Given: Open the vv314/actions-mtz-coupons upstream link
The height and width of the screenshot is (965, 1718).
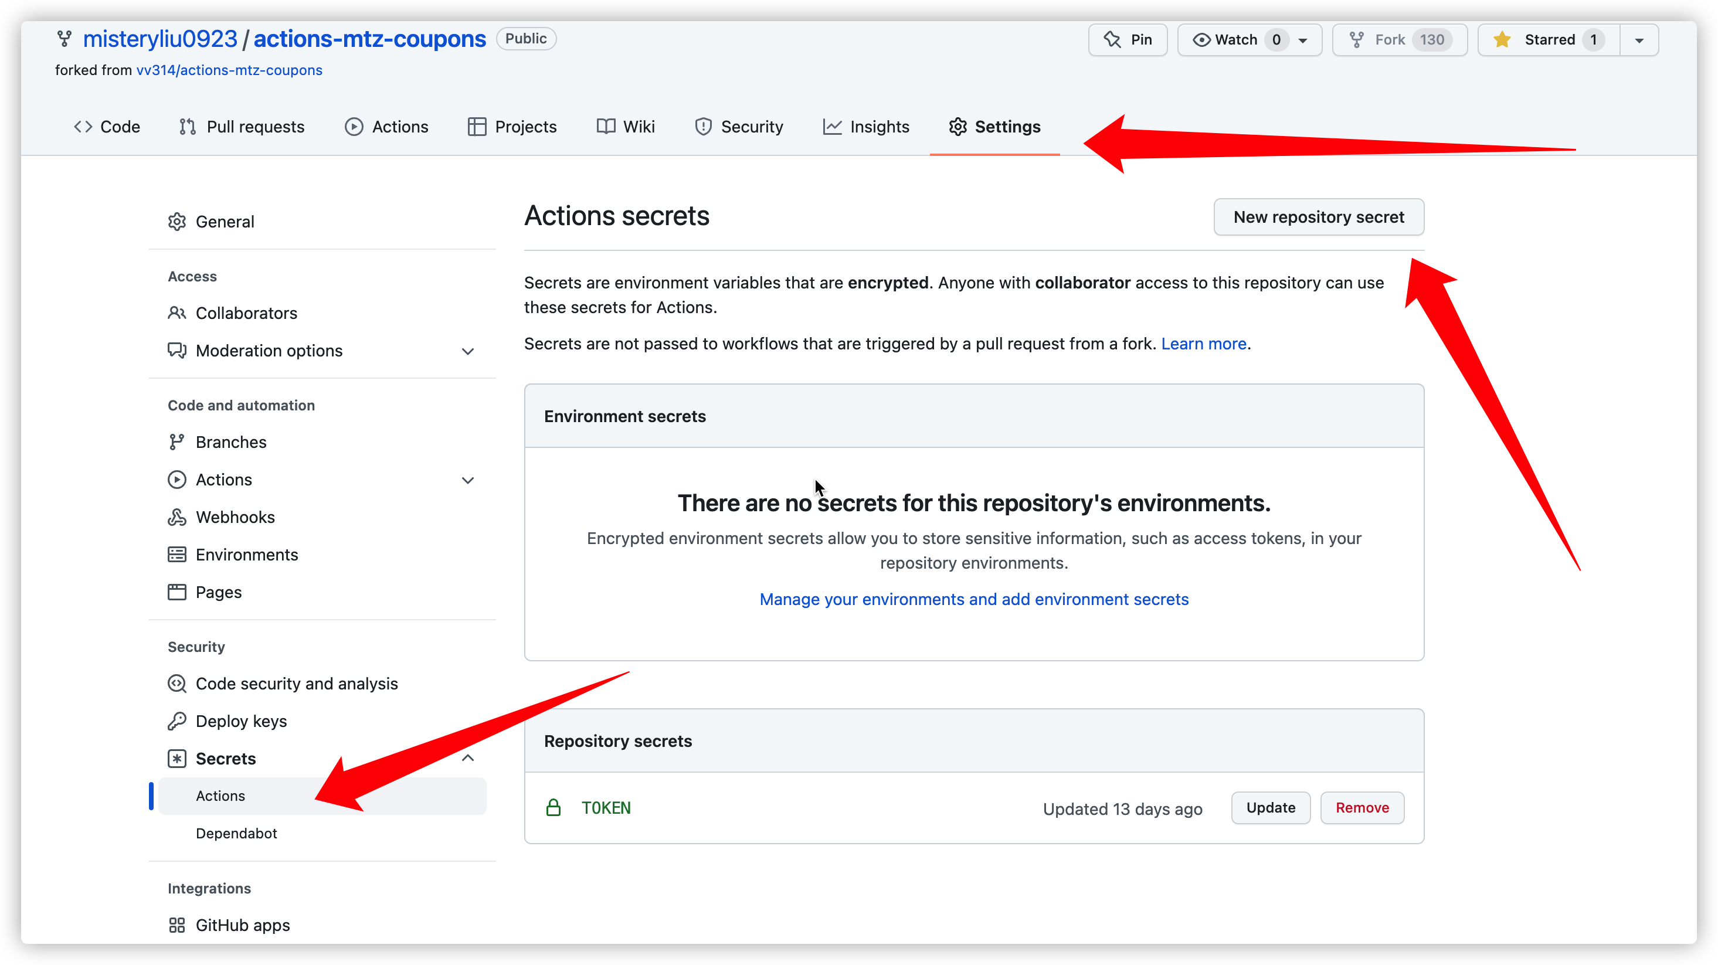Looking at the screenshot, I should (x=229, y=70).
